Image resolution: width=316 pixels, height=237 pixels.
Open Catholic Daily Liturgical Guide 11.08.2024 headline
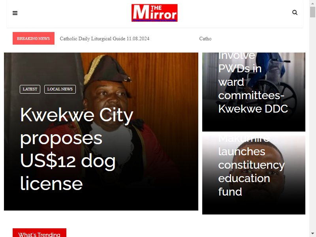[105, 38]
